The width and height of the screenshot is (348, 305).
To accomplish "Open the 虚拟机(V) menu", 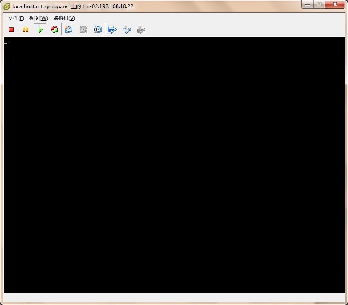I will [64, 18].
